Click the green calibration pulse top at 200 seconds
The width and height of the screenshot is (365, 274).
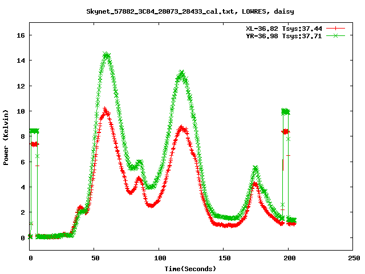pos(285,112)
